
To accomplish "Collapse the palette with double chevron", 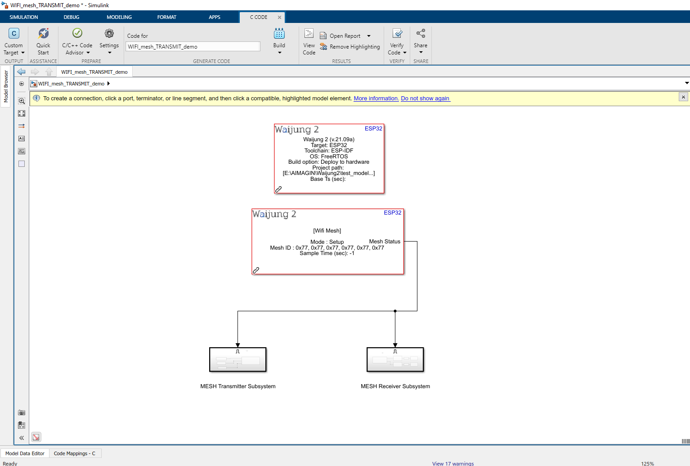I will point(22,438).
